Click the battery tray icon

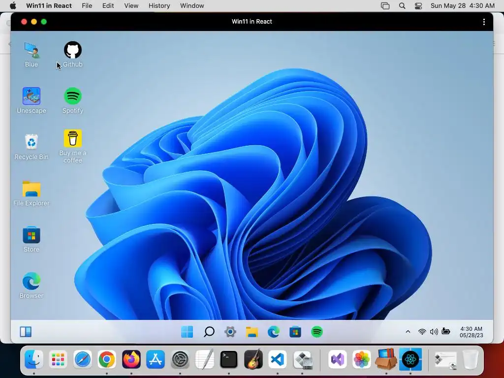[446, 331]
